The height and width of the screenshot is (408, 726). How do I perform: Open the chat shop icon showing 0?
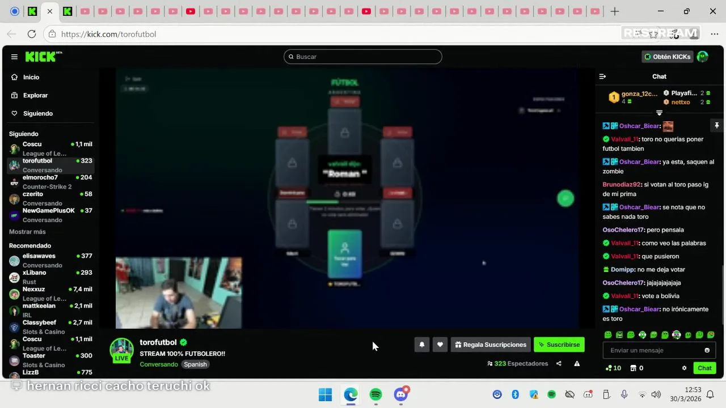pyautogui.click(x=638, y=368)
